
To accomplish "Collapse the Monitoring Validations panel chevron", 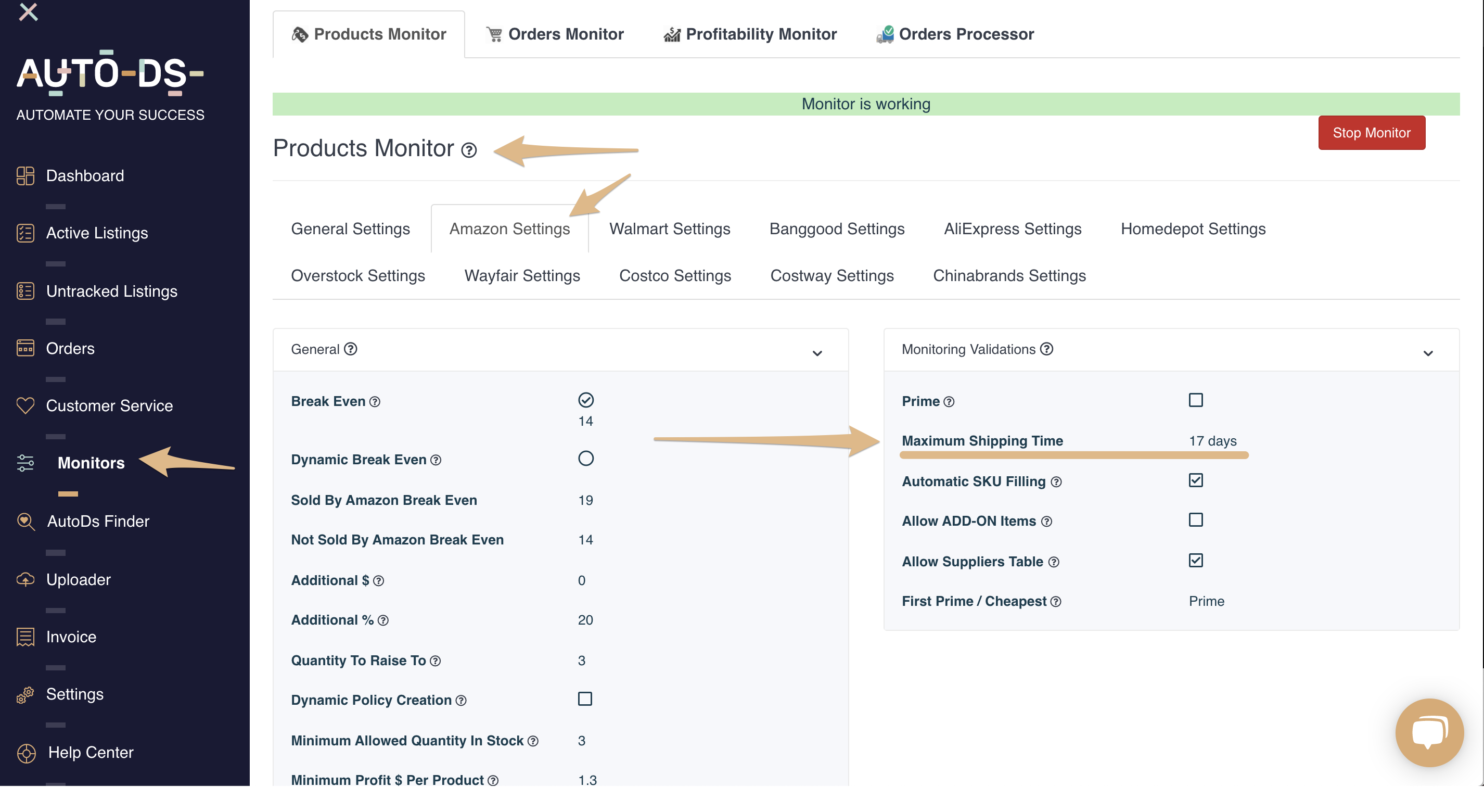I will [x=1428, y=353].
